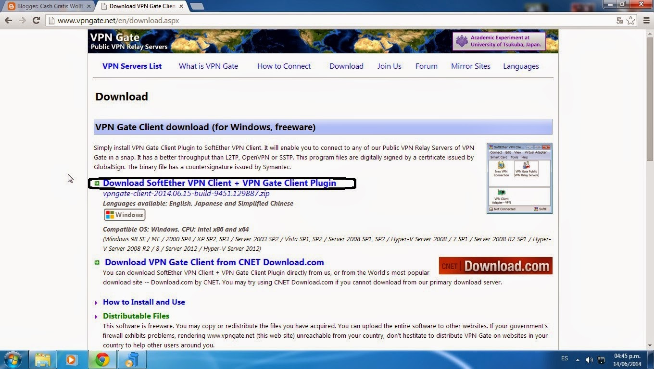Open Mirror Sites page

(x=471, y=66)
